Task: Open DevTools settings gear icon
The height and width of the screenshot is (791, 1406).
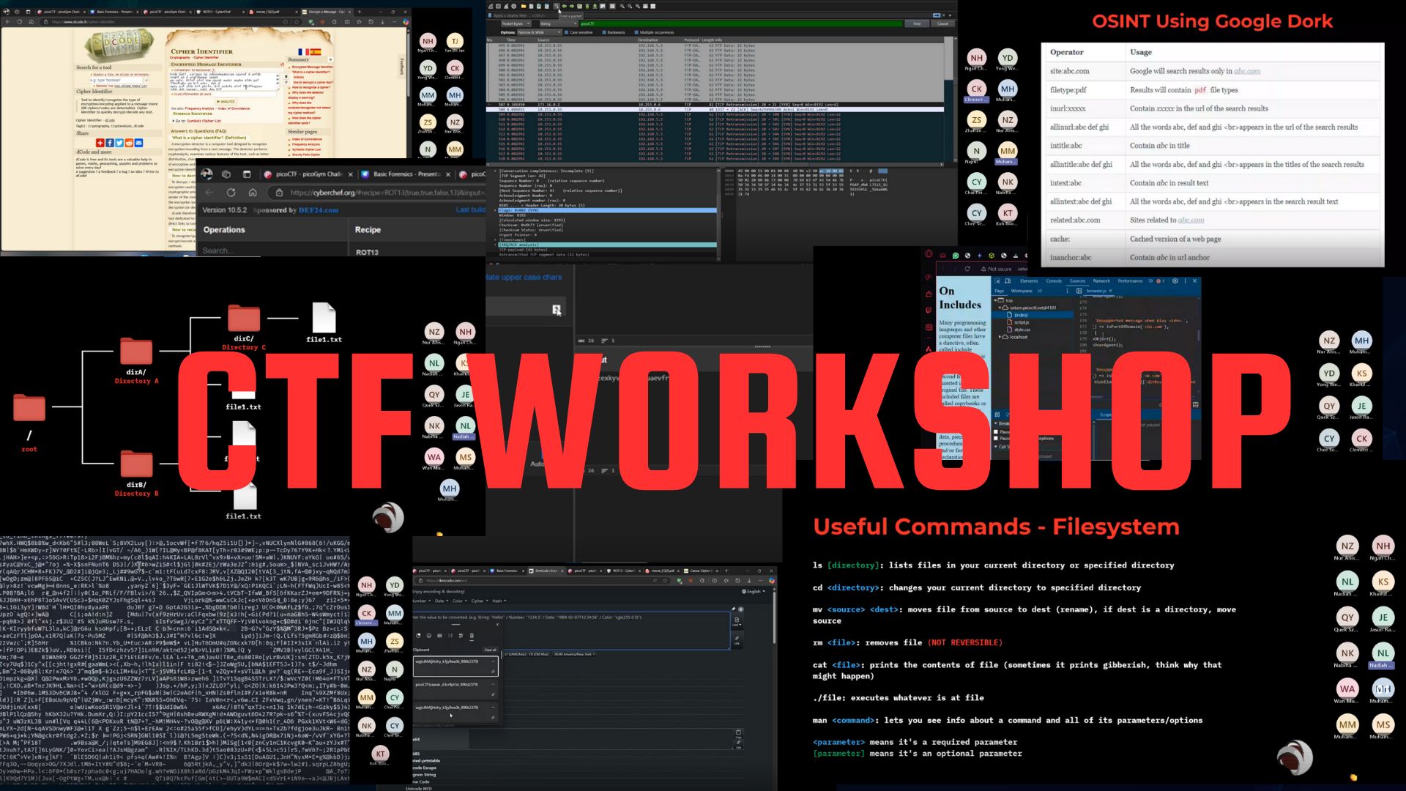Action: (x=1175, y=281)
